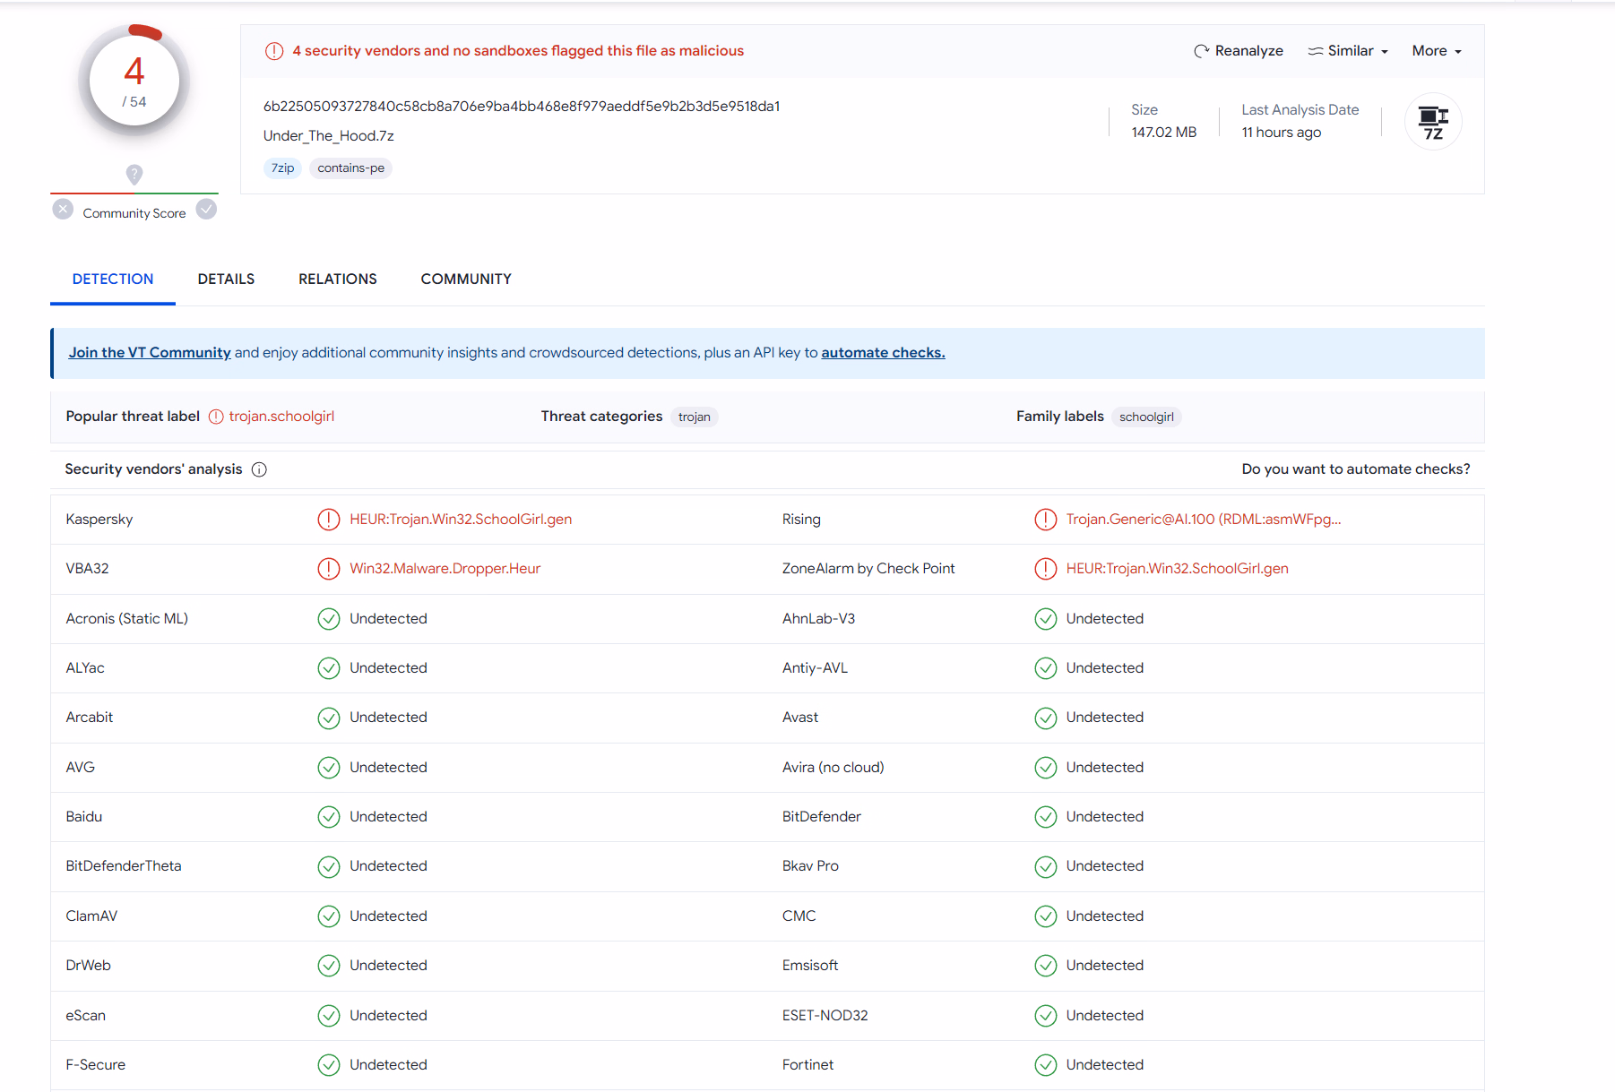1615x1092 pixels.
Task: Click the 4 security vendors flagged warning text
Action: [518, 51]
